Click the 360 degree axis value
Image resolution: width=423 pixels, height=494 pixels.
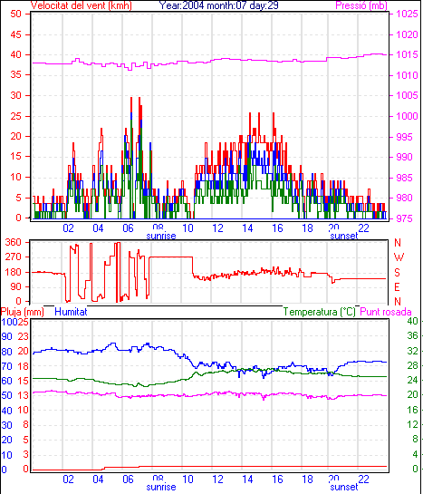pyautogui.click(x=14, y=243)
